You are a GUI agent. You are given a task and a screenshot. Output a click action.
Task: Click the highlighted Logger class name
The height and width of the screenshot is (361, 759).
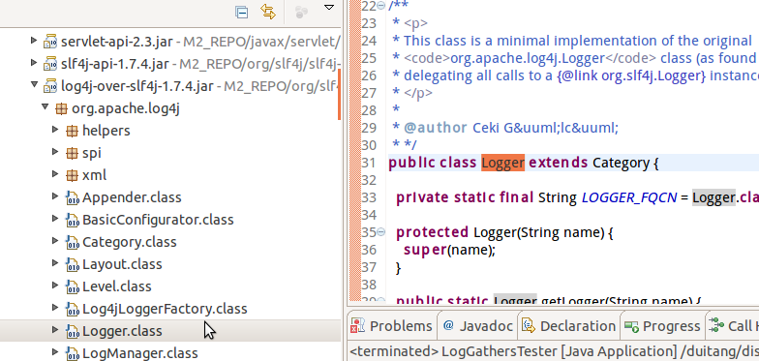tap(503, 163)
